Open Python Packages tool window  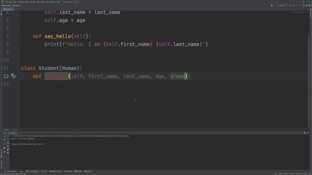(32, 171)
